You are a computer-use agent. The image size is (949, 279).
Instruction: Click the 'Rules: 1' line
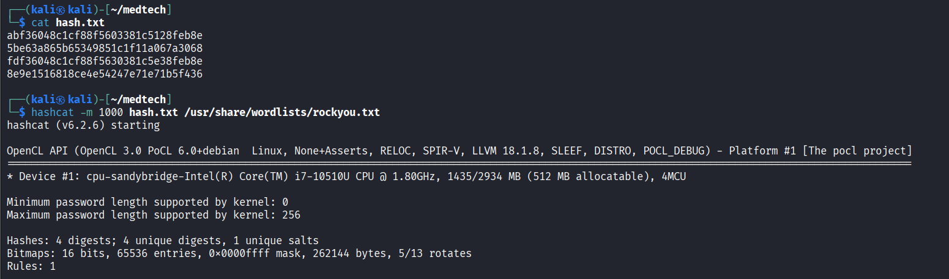click(x=31, y=266)
